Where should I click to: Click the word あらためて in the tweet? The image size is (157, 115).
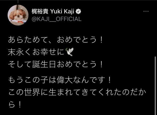coord(27,40)
